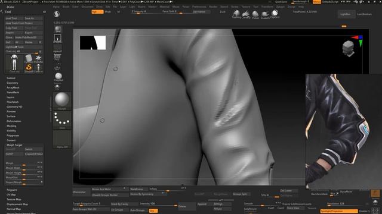Expand the Geometry sub-palette
The height and width of the screenshot is (214, 382).
click(x=13, y=83)
